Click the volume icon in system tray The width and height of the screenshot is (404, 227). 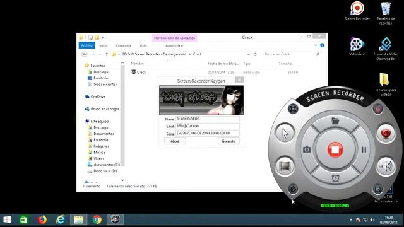tap(372, 220)
